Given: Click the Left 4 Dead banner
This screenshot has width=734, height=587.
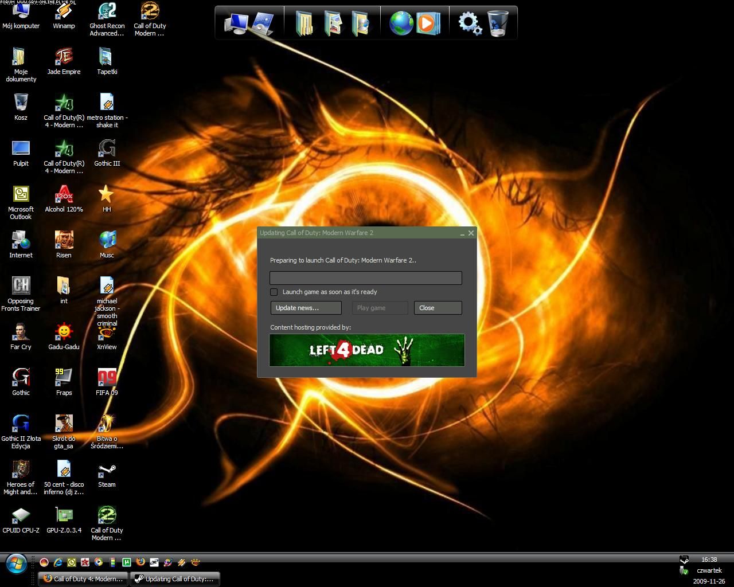Looking at the screenshot, I should 366,350.
